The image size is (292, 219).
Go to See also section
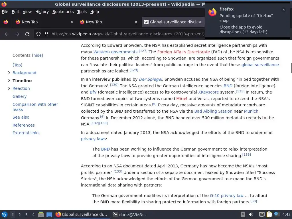pos(21,117)
